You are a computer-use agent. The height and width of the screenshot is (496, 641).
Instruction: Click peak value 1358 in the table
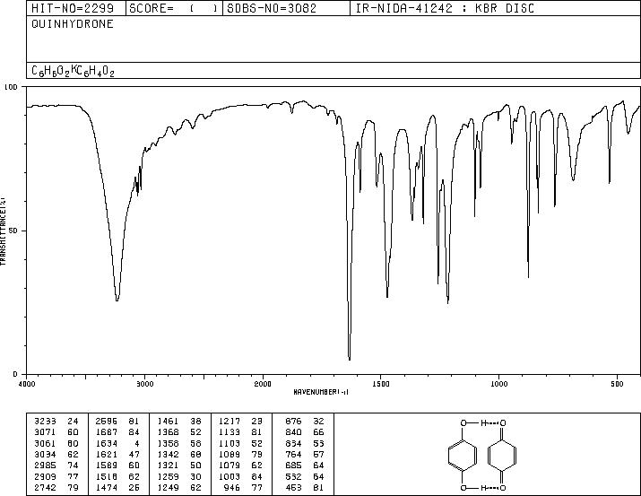tap(168, 443)
